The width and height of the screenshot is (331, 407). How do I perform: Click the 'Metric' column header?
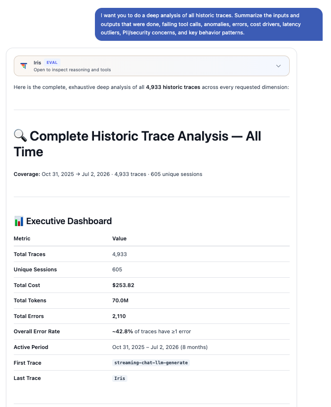click(22, 238)
